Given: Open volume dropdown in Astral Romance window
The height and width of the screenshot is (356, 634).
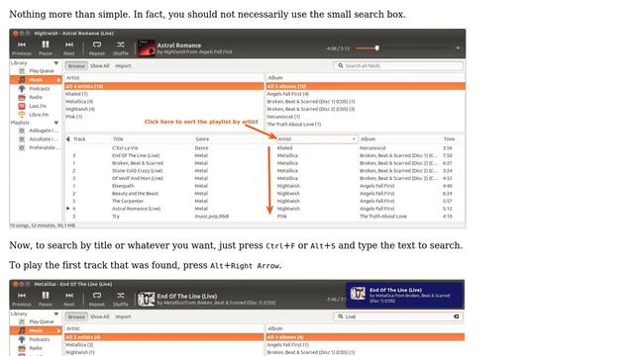Looking at the screenshot, I should [458, 48].
